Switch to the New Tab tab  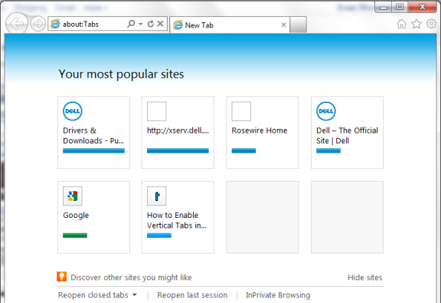pyautogui.click(x=230, y=25)
